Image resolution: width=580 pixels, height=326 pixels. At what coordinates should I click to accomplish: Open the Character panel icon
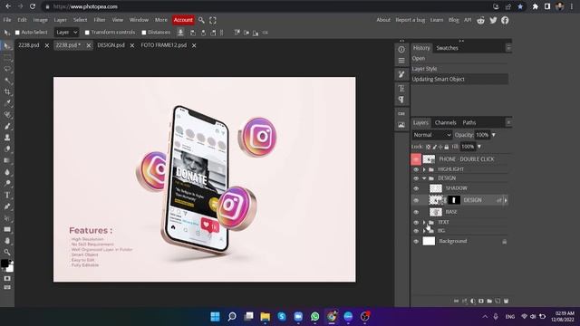point(401,88)
